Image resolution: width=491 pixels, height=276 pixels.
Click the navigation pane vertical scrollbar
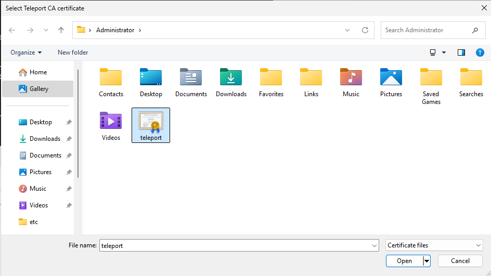[x=78, y=120]
